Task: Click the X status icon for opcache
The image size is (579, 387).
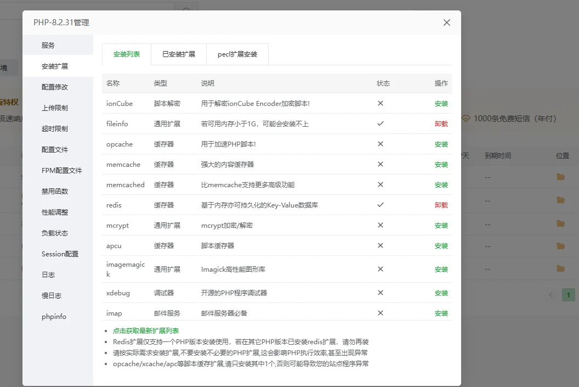Action: coord(381,144)
